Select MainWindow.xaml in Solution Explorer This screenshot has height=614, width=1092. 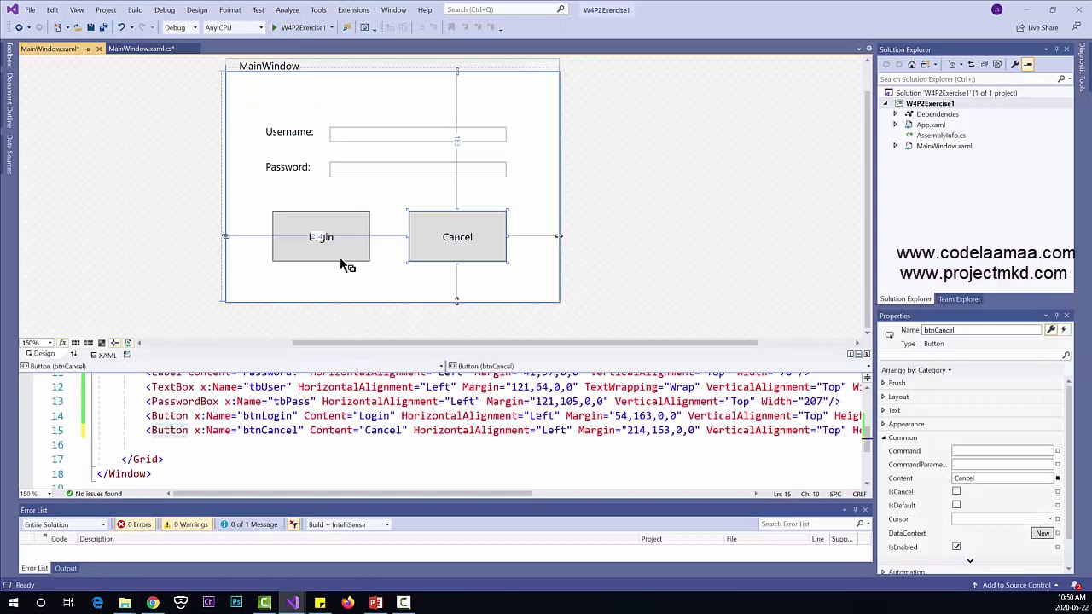[x=944, y=146]
